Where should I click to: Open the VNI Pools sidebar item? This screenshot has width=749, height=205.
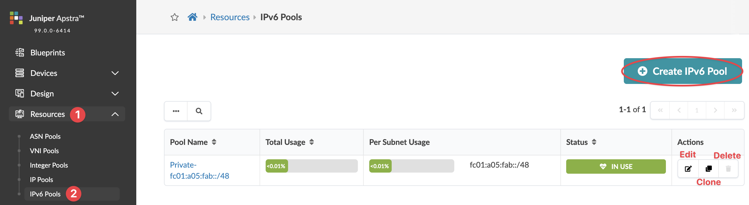[x=44, y=151]
